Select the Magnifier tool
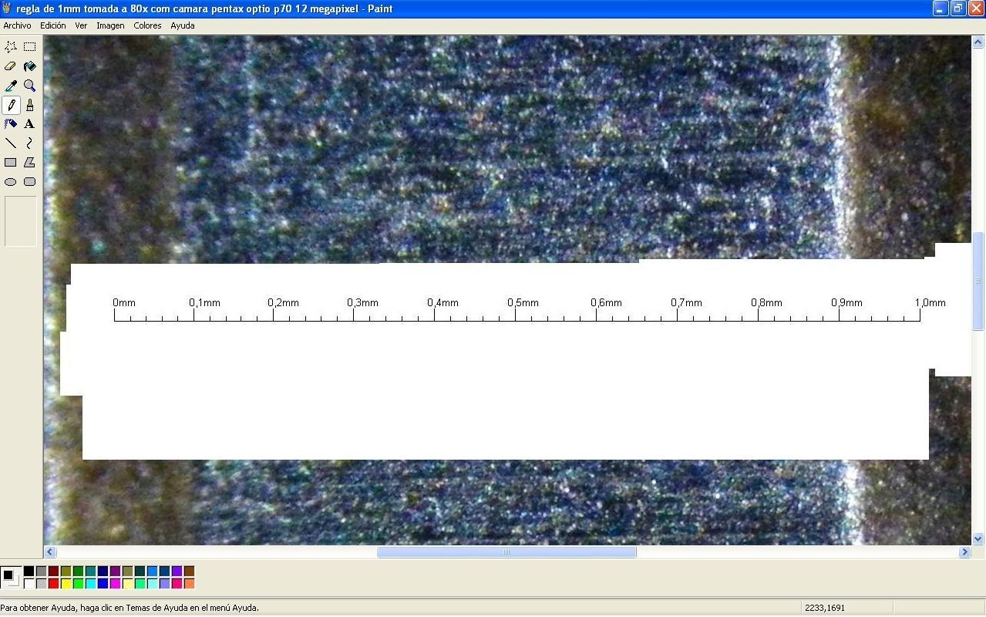Image resolution: width=986 pixels, height=617 pixels. [x=29, y=86]
